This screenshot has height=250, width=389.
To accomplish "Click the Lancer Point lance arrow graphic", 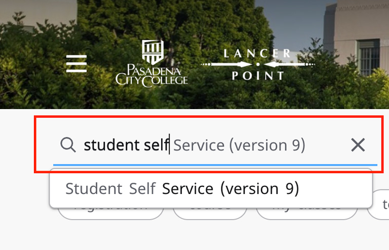I will [258, 65].
